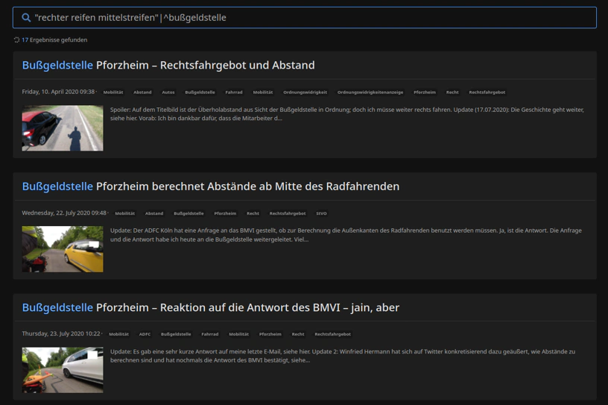
Task: Select Pforzheim tag in July 23 post
Action: (270, 334)
